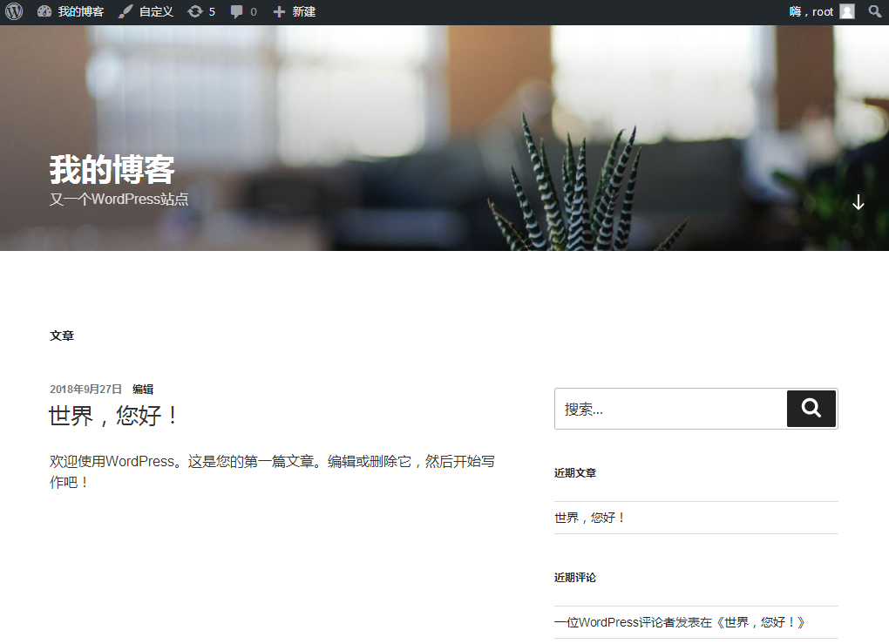Click 一位WordPress评论者 commenter link

click(x=614, y=622)
